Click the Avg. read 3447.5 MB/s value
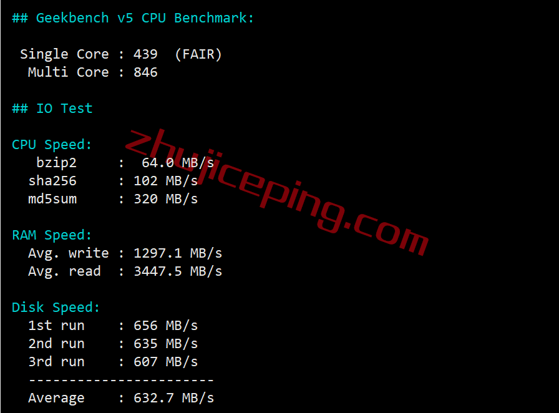Viewport: 559px width, 413px height. pos(178,271)
